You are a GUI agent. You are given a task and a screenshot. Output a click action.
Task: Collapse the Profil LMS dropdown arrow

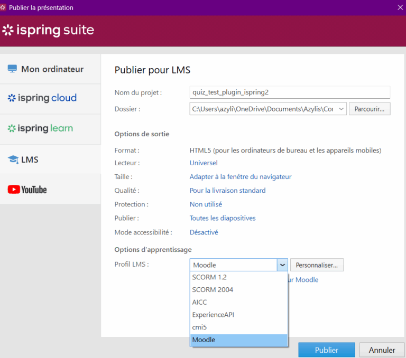[282, 265]
